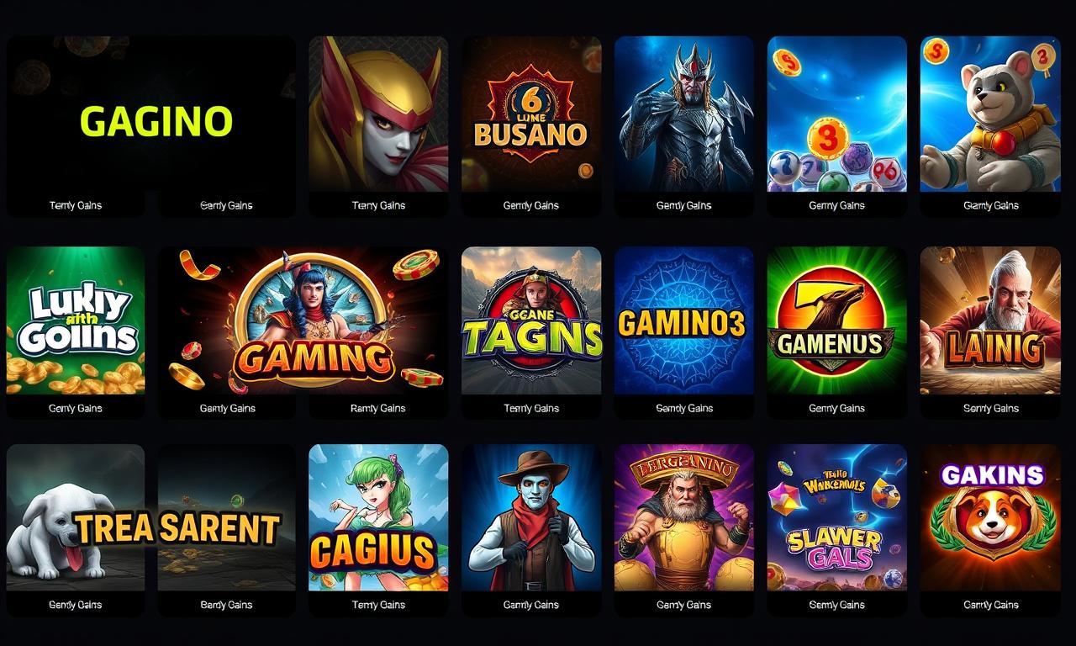Open the Lukiy Goiins coins game
The height and width of the screenshot is (646, 1076).
[76, 320]
